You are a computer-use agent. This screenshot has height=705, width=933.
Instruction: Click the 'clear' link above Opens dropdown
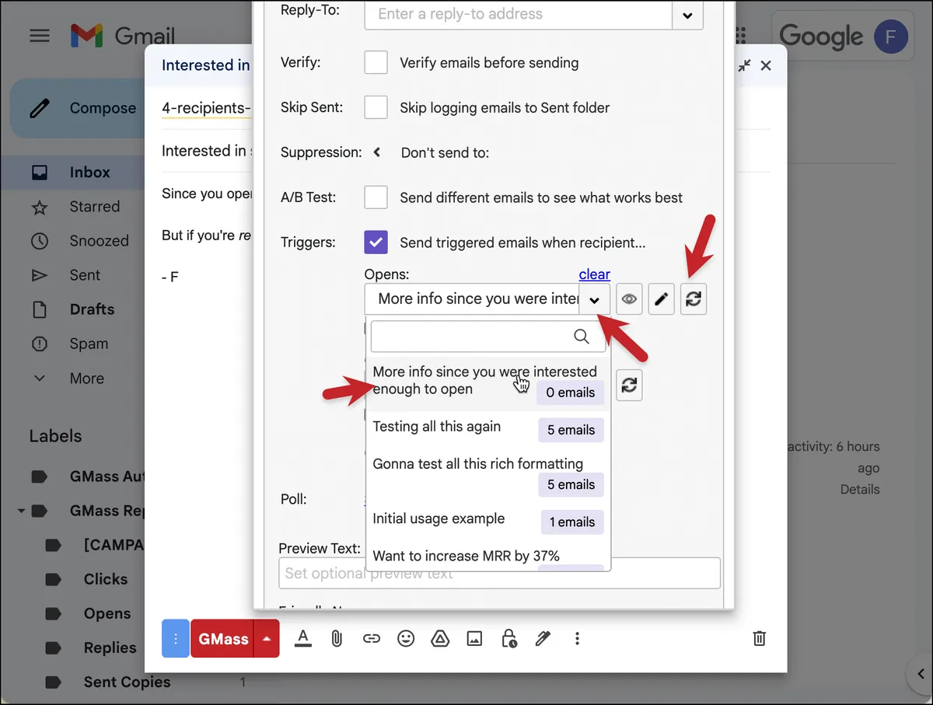point(595,274)
